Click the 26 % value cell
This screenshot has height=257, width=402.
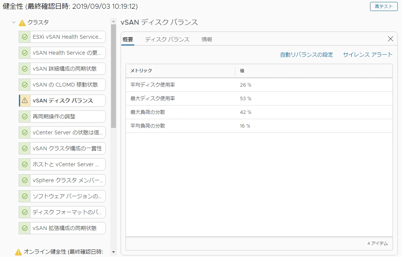click(x=245, y=85)
